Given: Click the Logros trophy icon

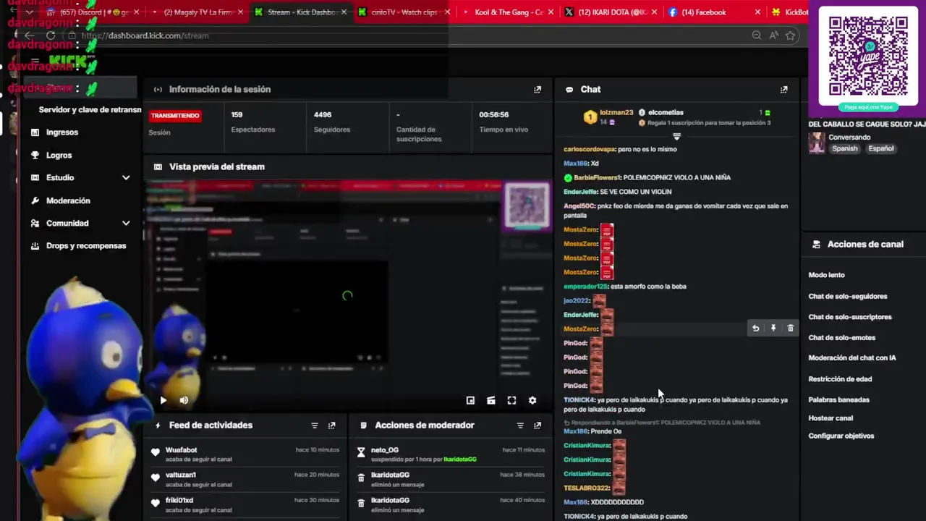Looking at the screenshot, I should (x=35, y=155).
